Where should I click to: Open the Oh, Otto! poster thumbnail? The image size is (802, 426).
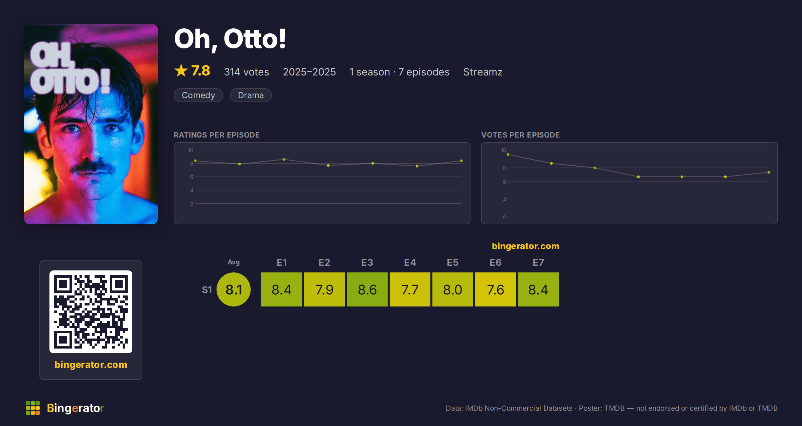(91, 124)
